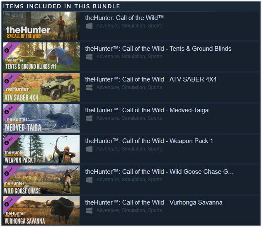Viewport: 262px width, 227px height.
Task: Open the ATV SABER 4X4 title link
Action: (x=151, y=79)
